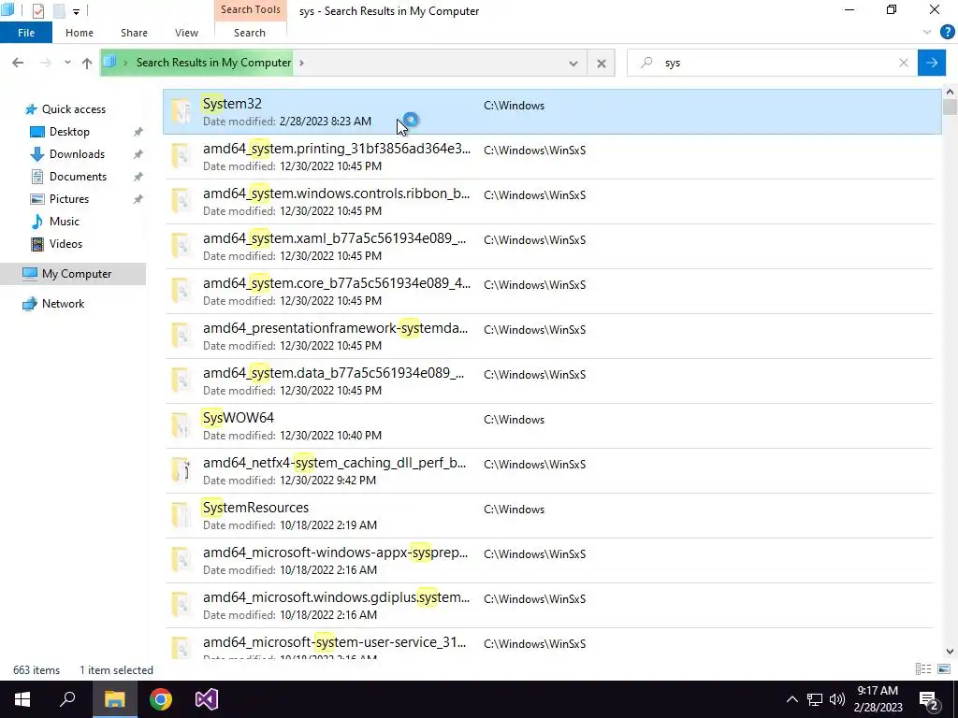Screen dimensions: 958x718
Task: Open the Windows Start menu
Action: pos(22,699)
